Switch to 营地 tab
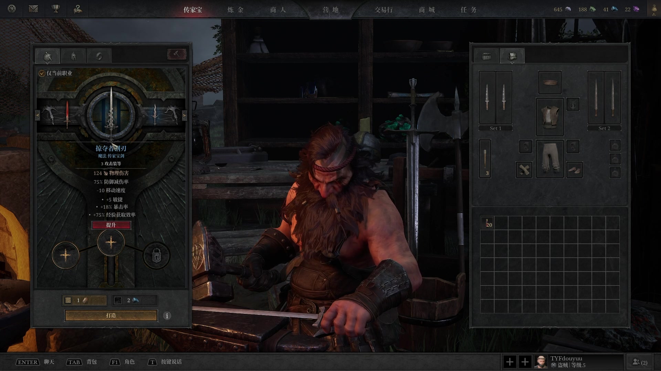 click(331, 10)
